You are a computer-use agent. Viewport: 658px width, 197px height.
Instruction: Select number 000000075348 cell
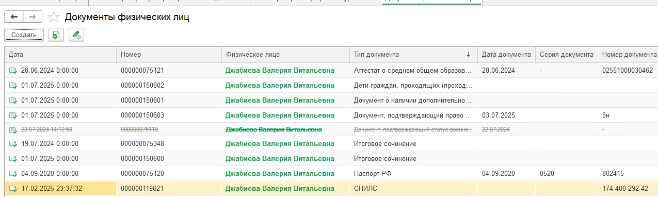(x=142, y=144)
